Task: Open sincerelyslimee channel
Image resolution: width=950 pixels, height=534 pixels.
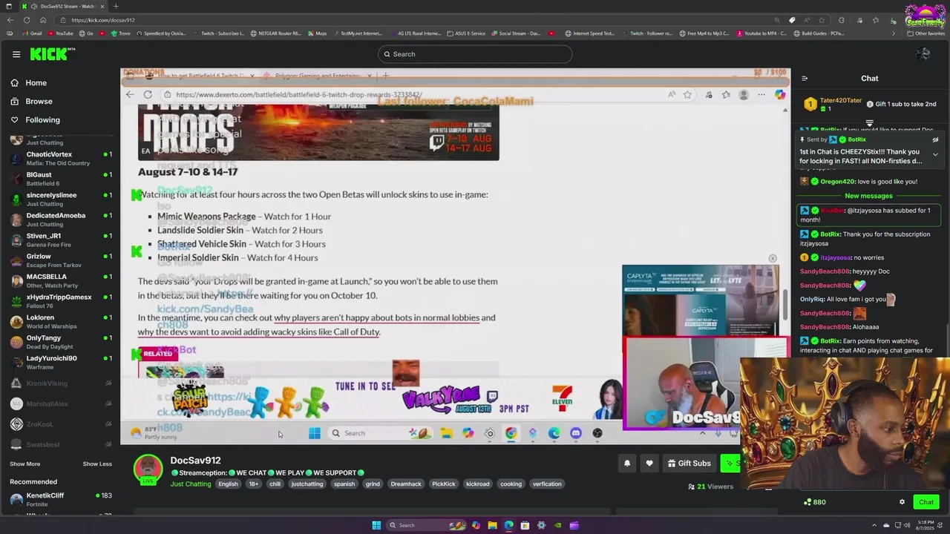Action: tap(61, 199)
